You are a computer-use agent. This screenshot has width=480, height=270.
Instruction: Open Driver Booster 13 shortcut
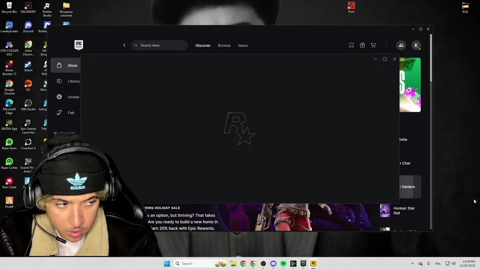pos(9,68)
